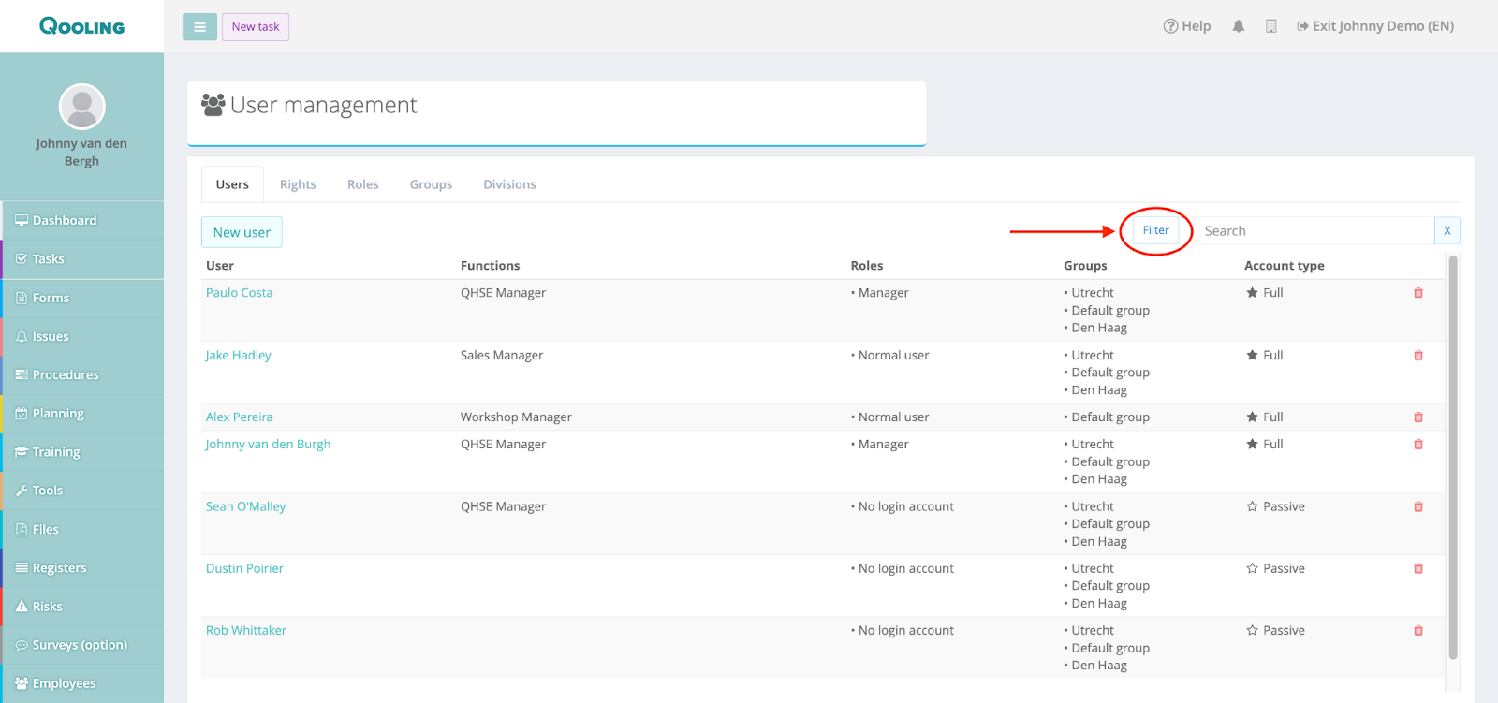Open the Groups tab
The image size is (1498, 703).
(431, 184)
